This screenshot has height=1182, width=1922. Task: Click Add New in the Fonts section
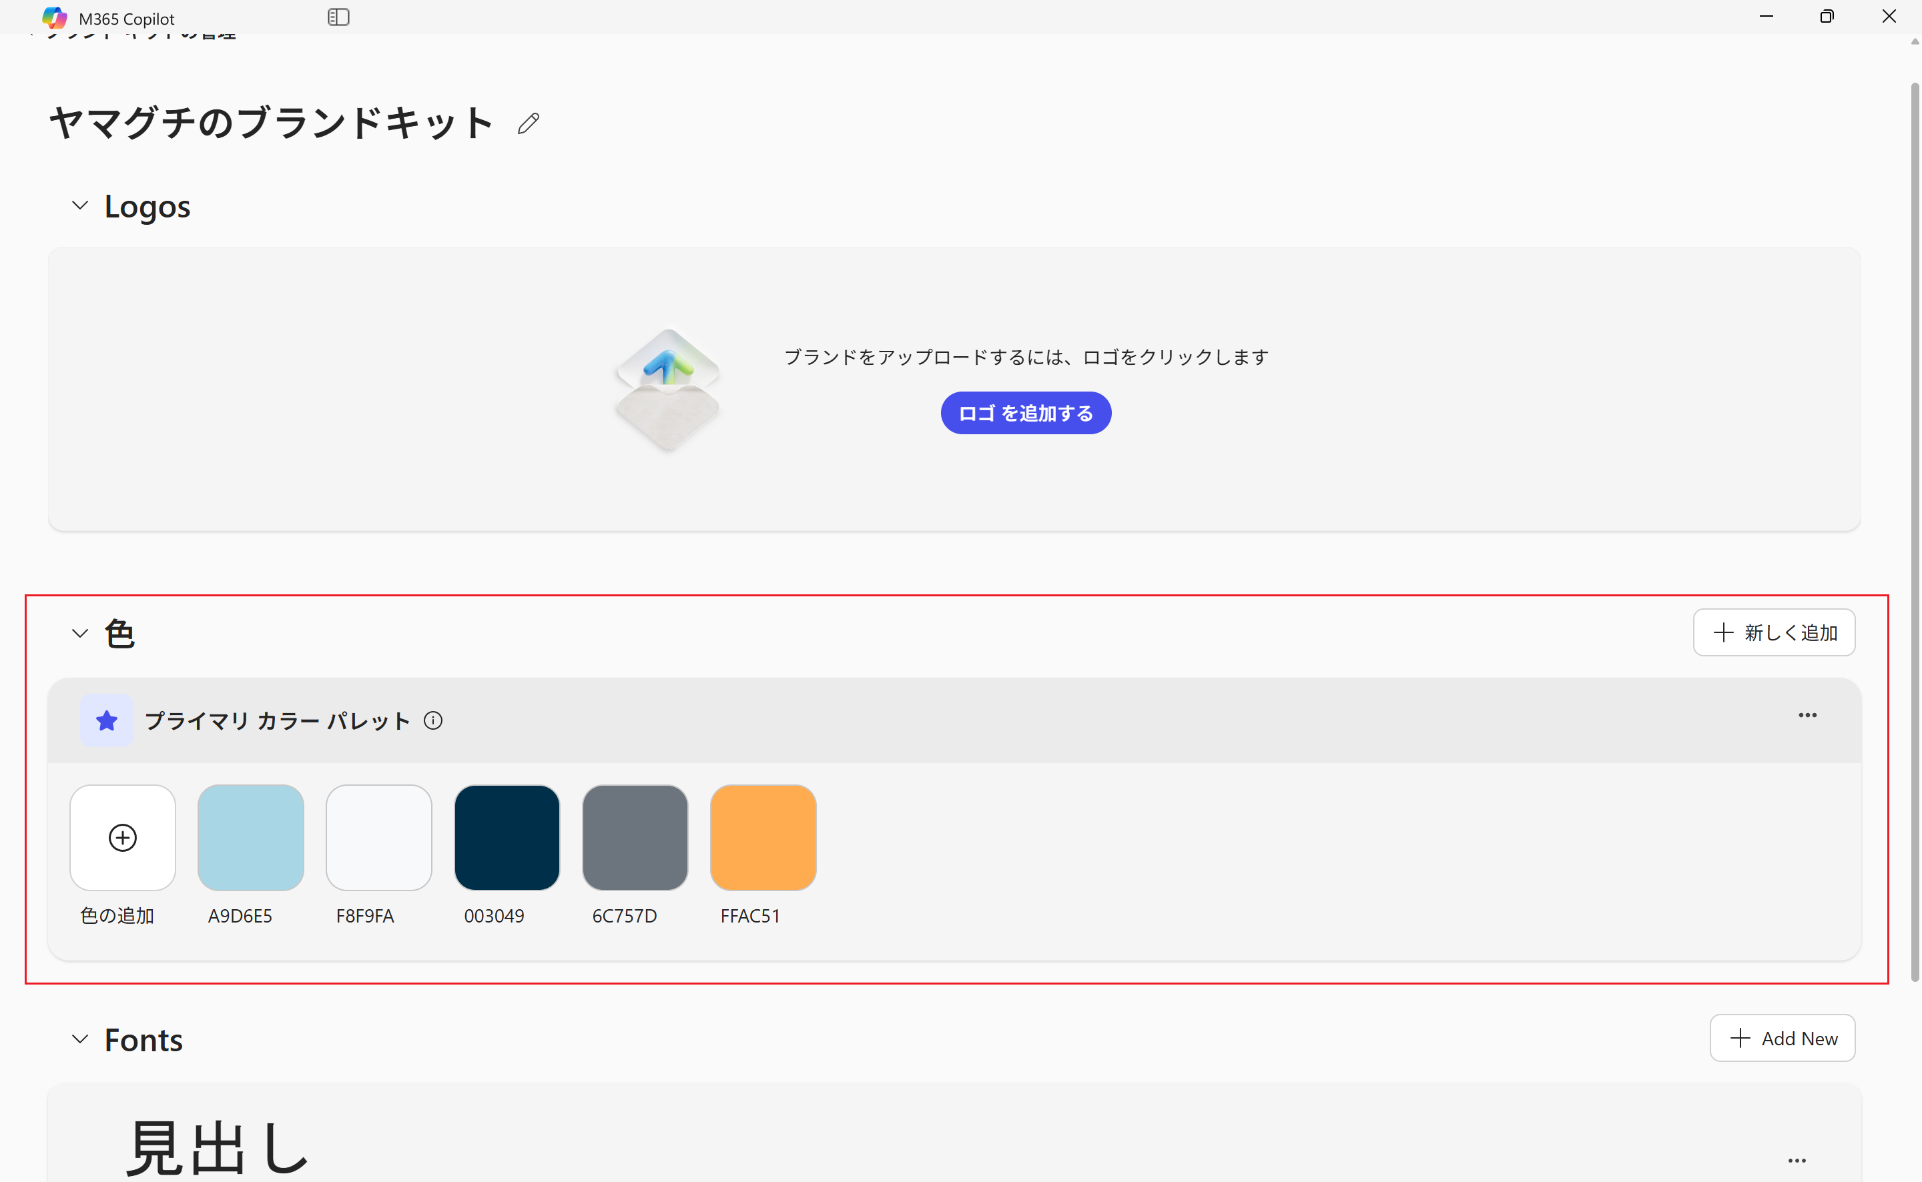(1783, 1038)
